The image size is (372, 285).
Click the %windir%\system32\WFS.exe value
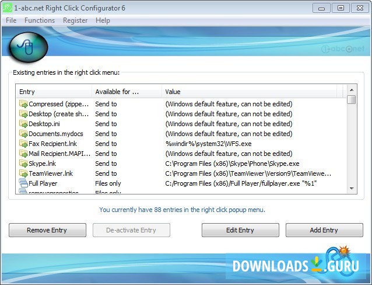[x=208, y=144]
